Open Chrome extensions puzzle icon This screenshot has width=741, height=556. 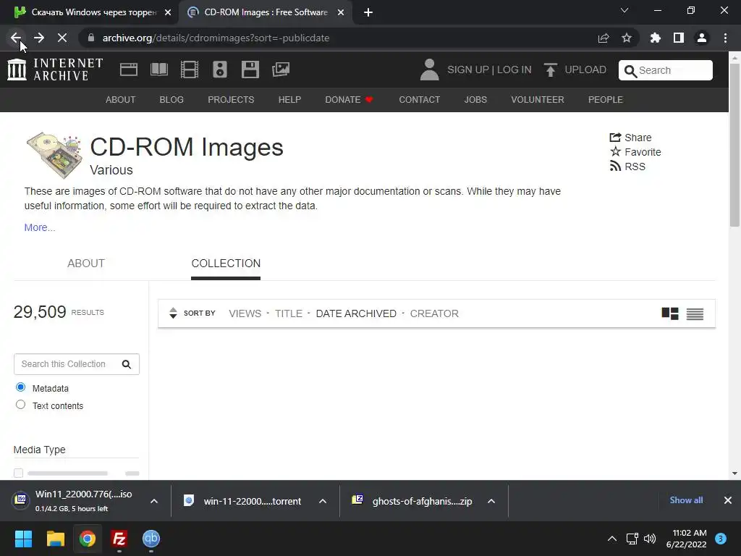pyautogui.click(x=656, y=38)
